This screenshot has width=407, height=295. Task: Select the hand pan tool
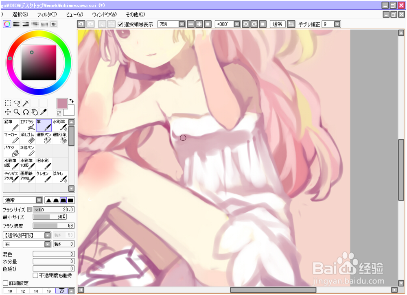pyautogui.click(x=35, y=112)
